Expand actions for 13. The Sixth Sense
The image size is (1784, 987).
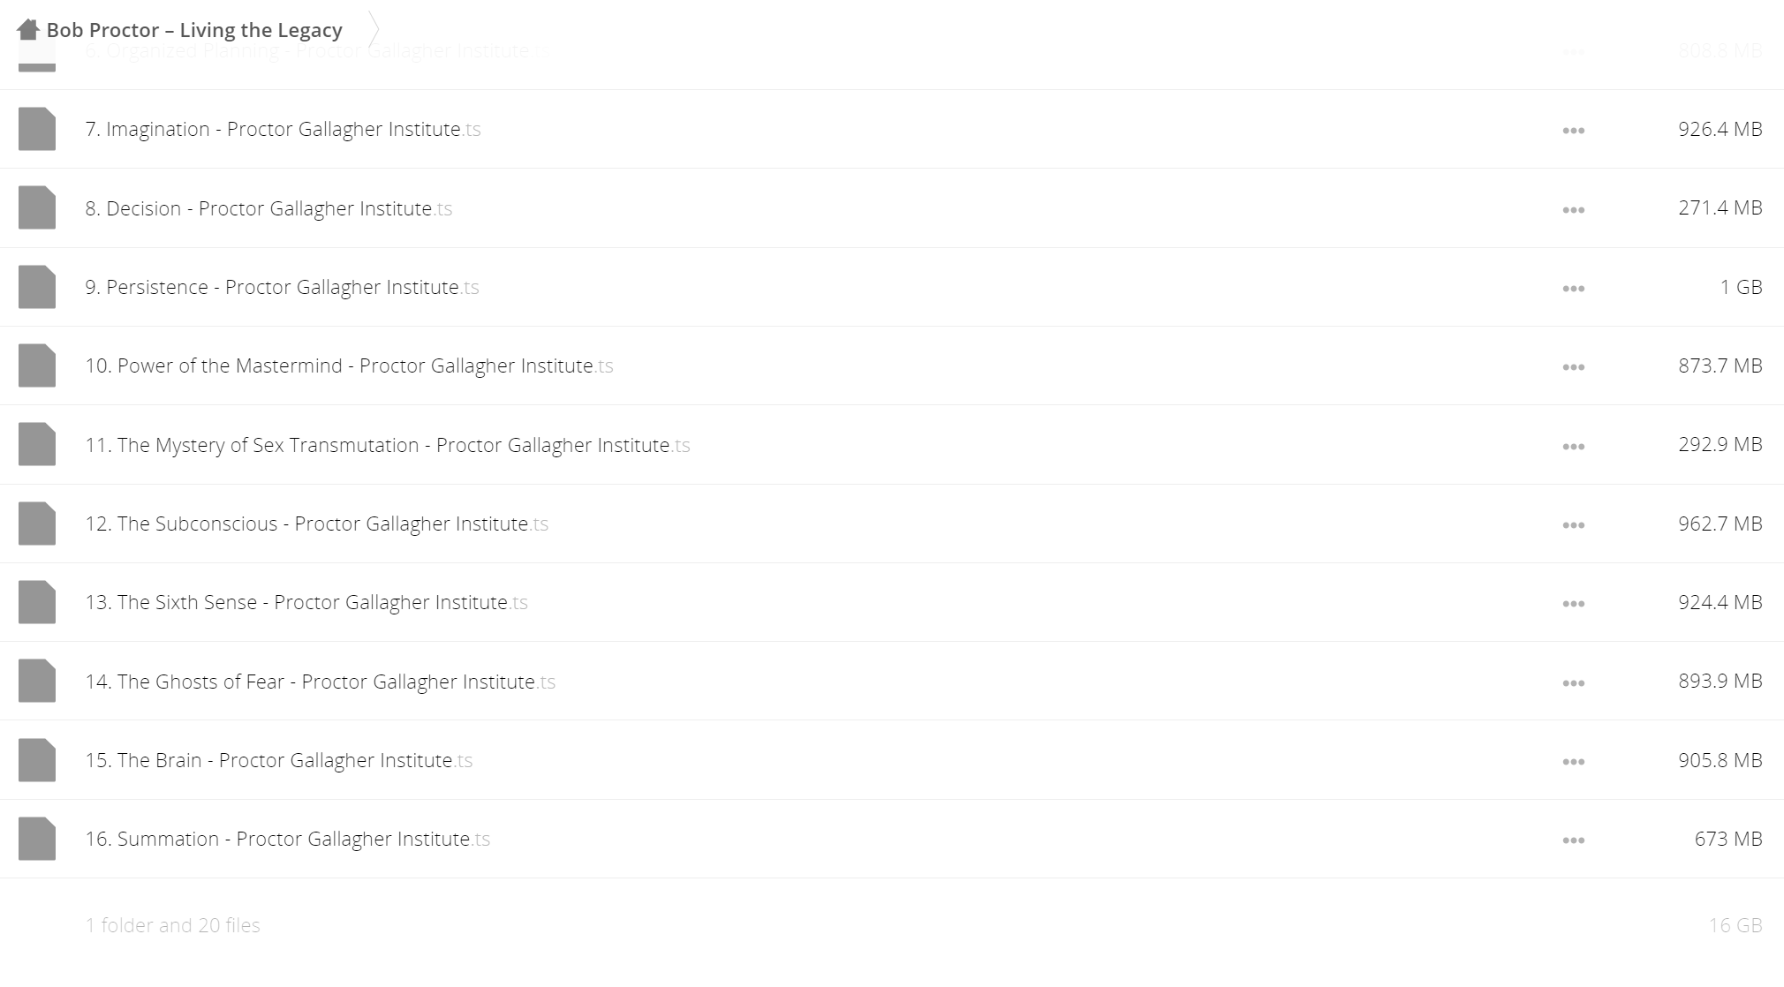(x=1573, y=604)
